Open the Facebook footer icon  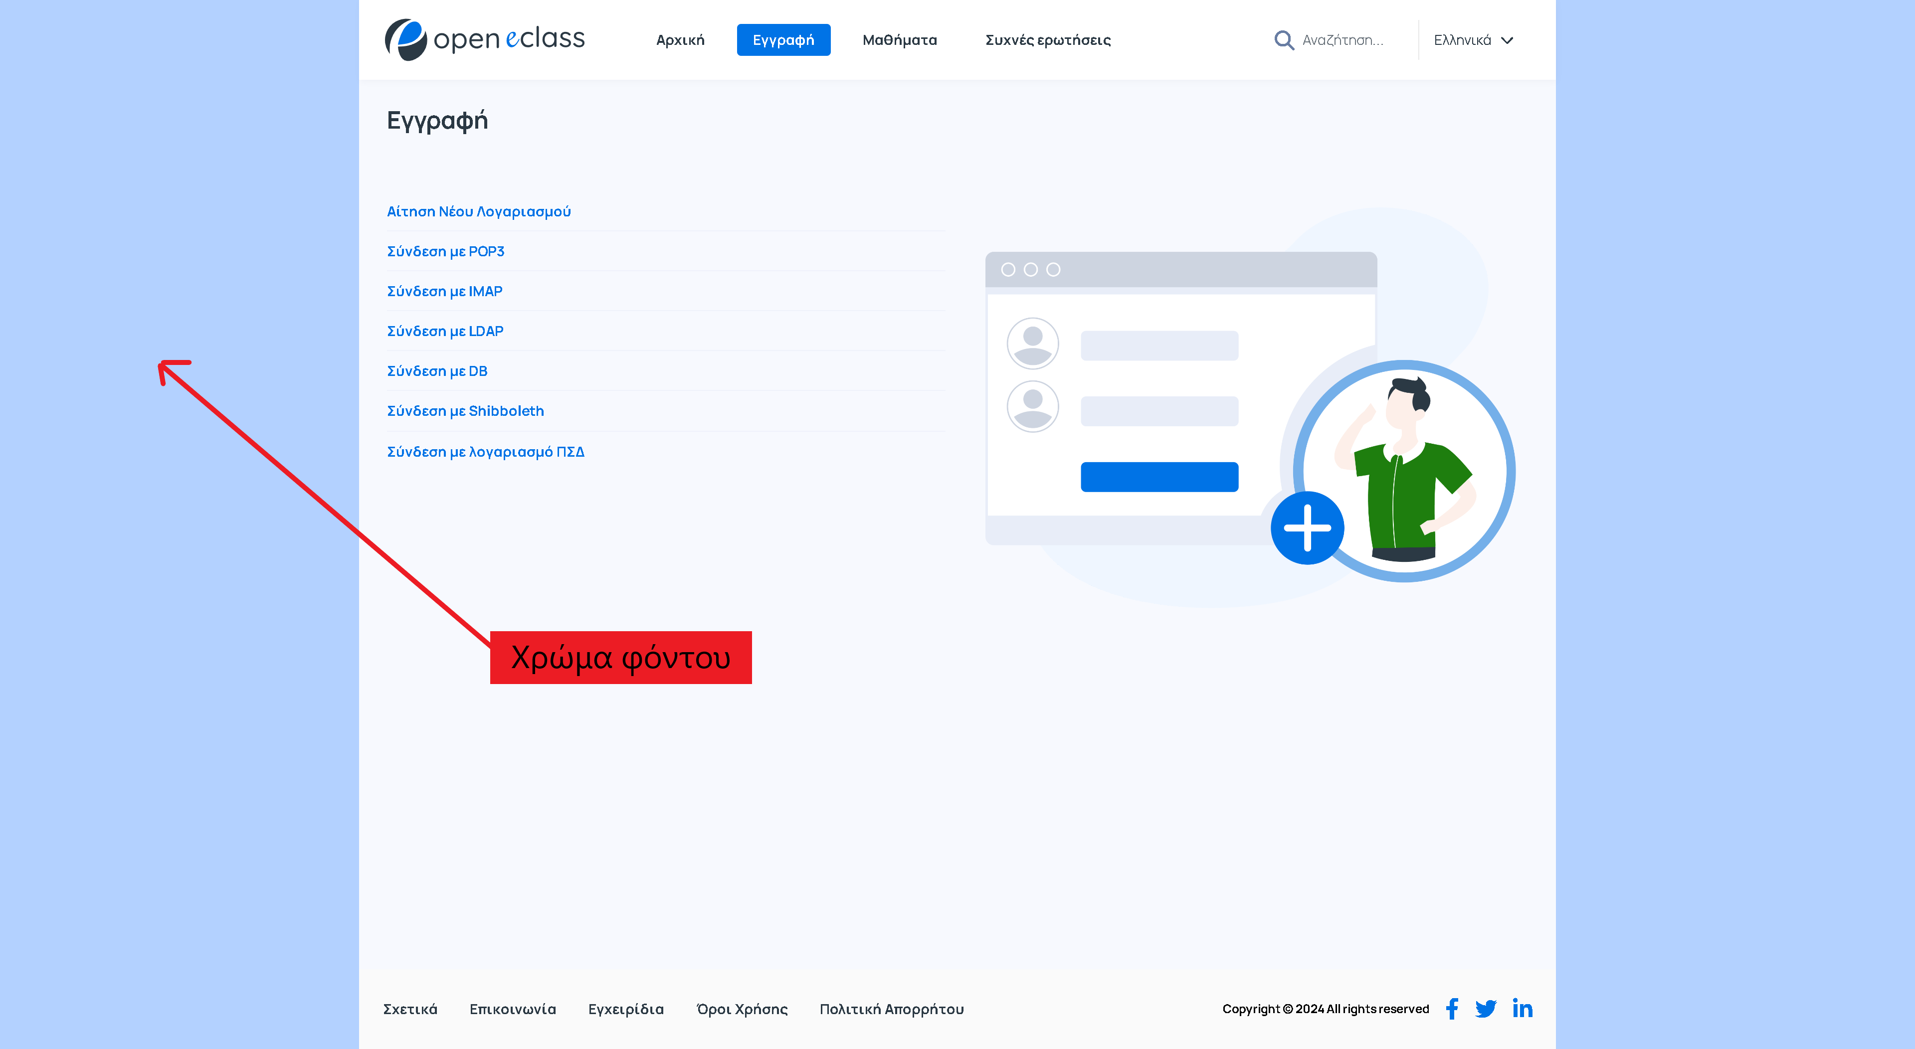(1452, 1009)
